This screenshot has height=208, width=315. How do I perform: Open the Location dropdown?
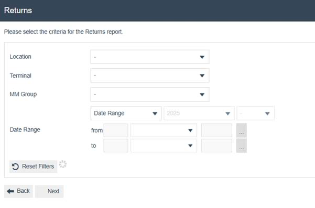coord(150,57)
